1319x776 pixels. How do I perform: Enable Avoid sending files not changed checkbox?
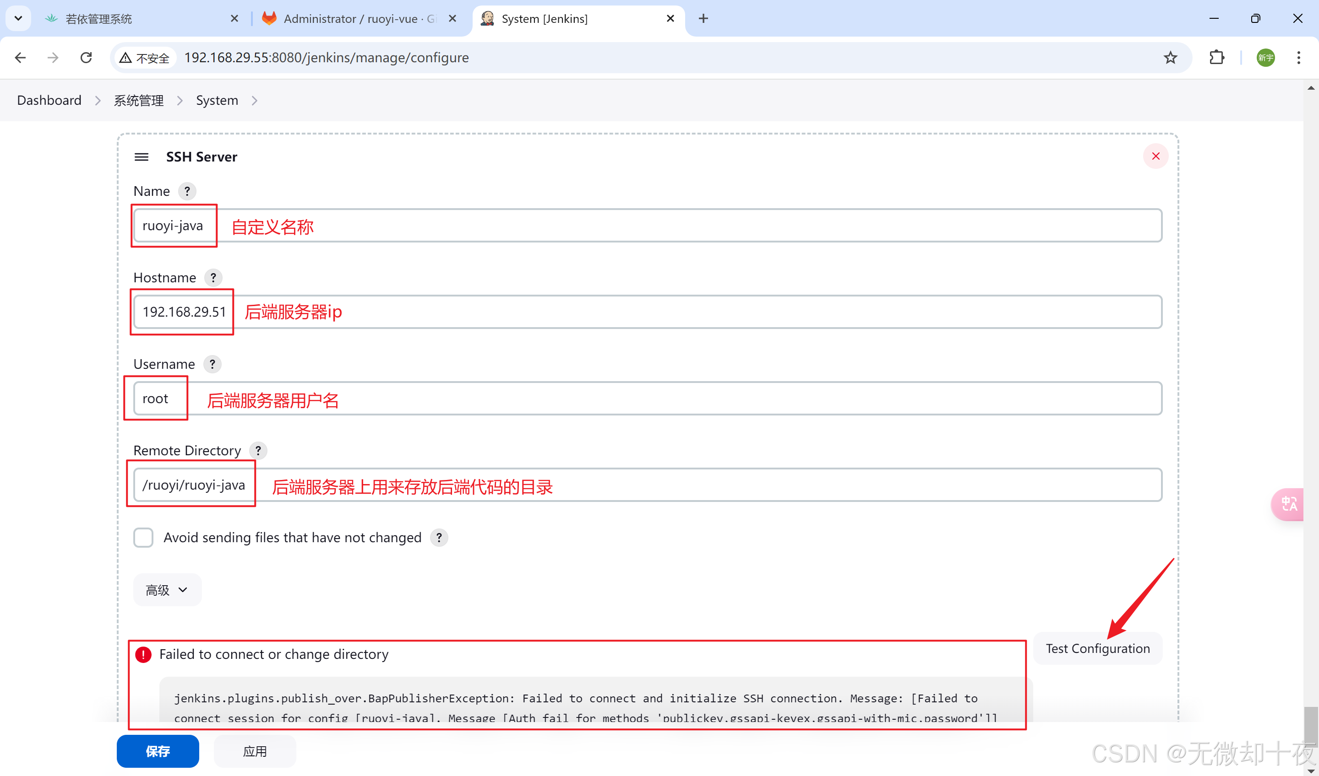(x=143, y=537)
